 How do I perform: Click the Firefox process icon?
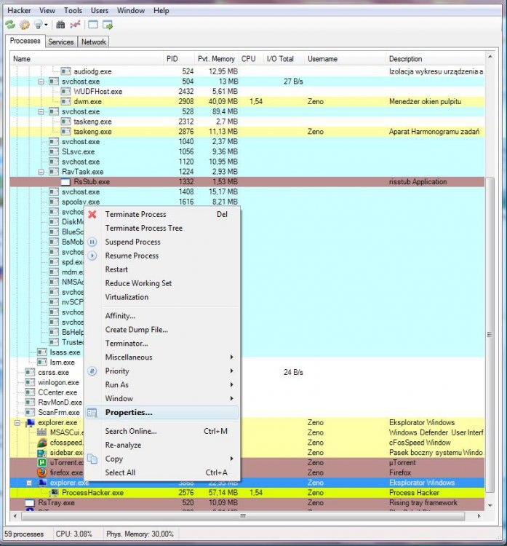tap(42, 473)
